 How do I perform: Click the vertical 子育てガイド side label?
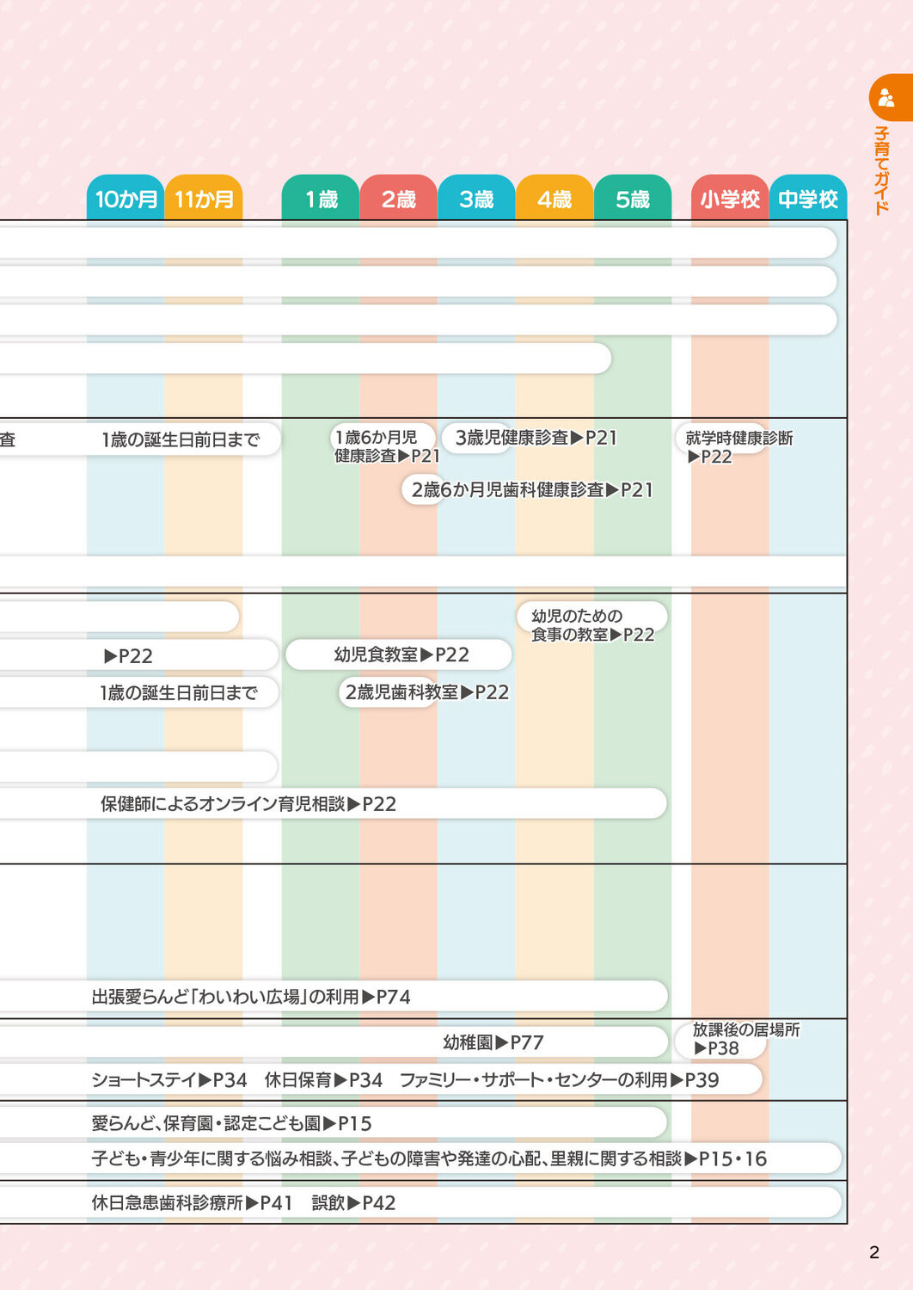881,170
